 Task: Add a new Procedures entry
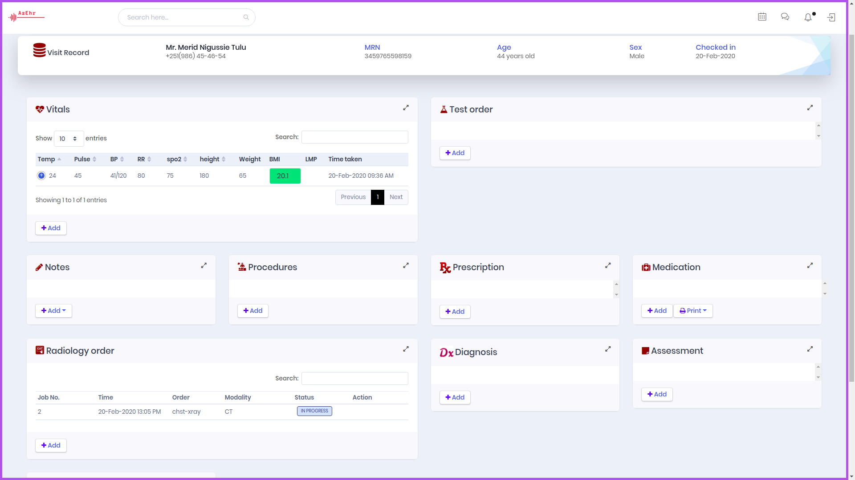coord(252,311)
